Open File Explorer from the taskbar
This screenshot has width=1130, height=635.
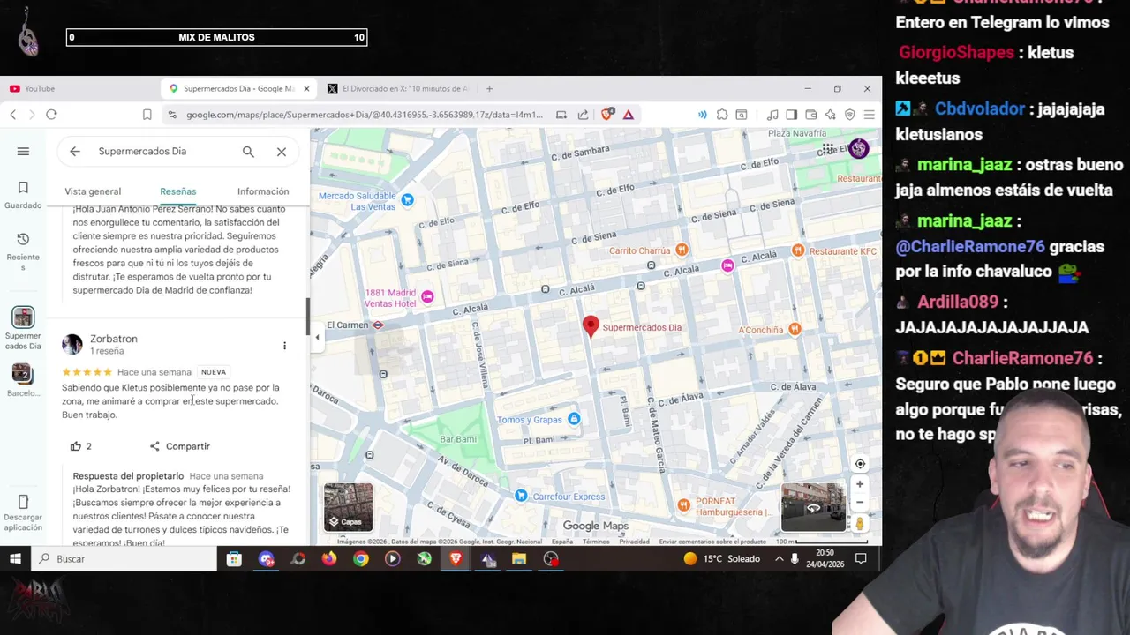(x=519, y=558)
